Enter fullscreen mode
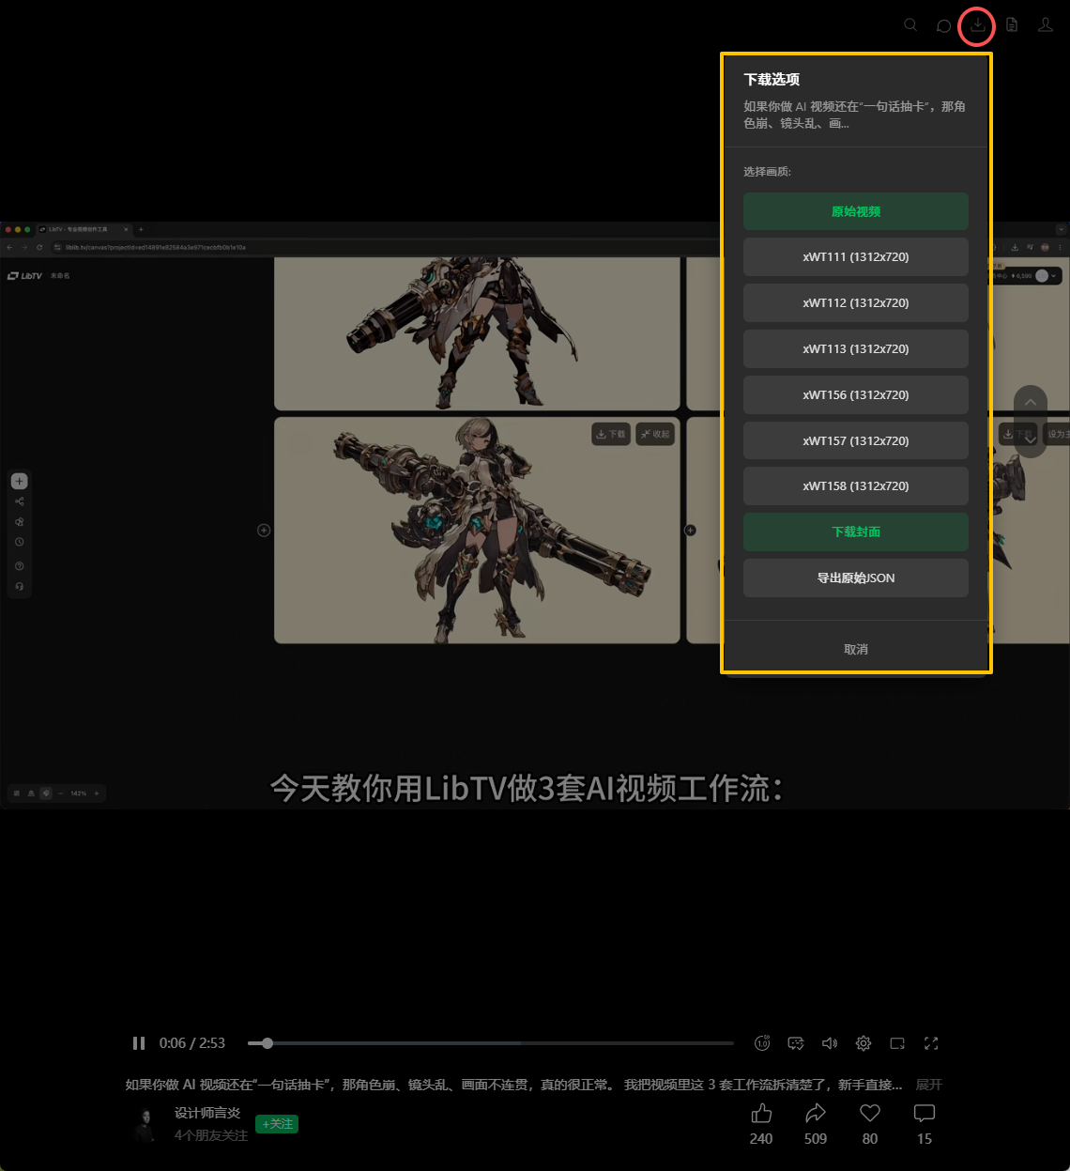 [x=931, y=1043]
